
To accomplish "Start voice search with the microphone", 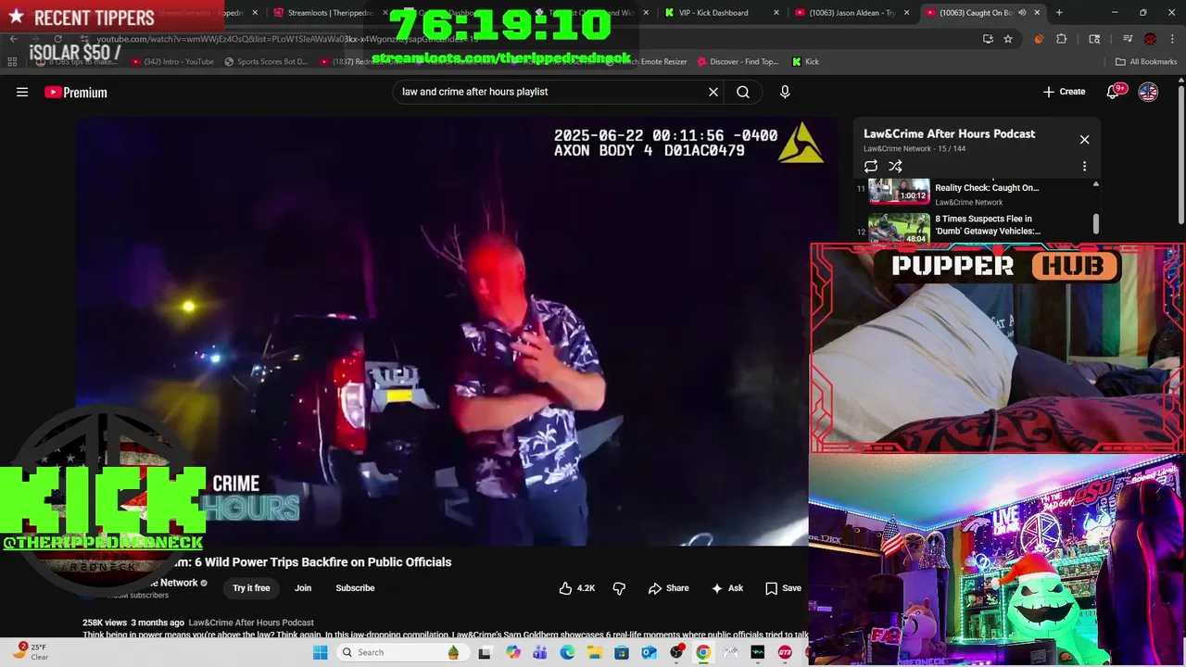I will 785,92.
